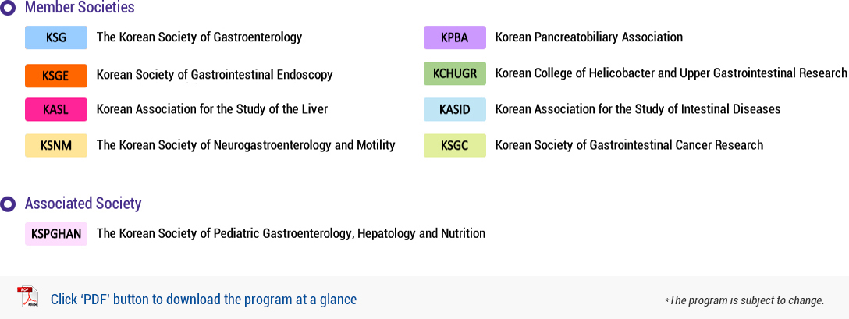
Task: Click the green KCHUGR badge
Action: (x=455, y=73)
